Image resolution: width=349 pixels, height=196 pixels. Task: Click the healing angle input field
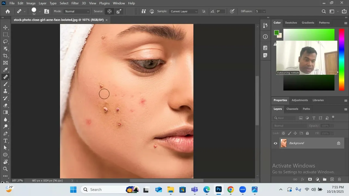coord(220,11)
